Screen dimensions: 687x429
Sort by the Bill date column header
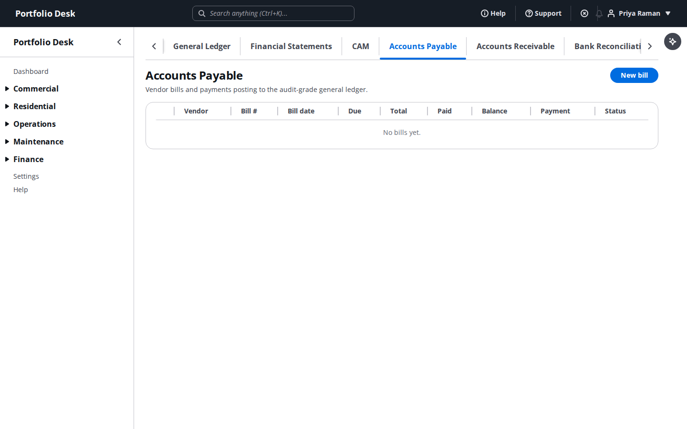[x=301, y=111]
